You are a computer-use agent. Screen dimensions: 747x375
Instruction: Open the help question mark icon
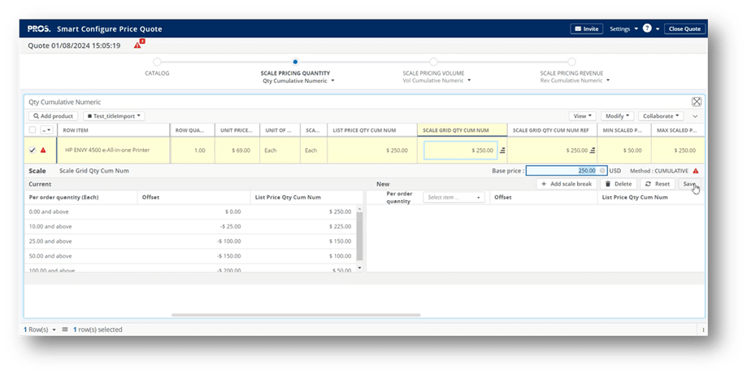pyautogui.click(x=647, y=28)
